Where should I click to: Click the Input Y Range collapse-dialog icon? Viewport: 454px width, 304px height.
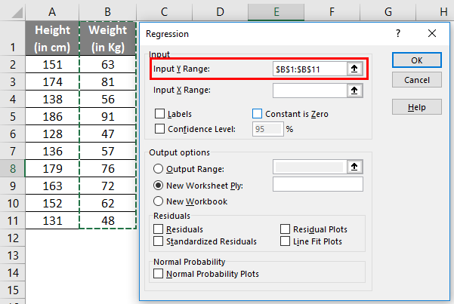tap(353, 69)
